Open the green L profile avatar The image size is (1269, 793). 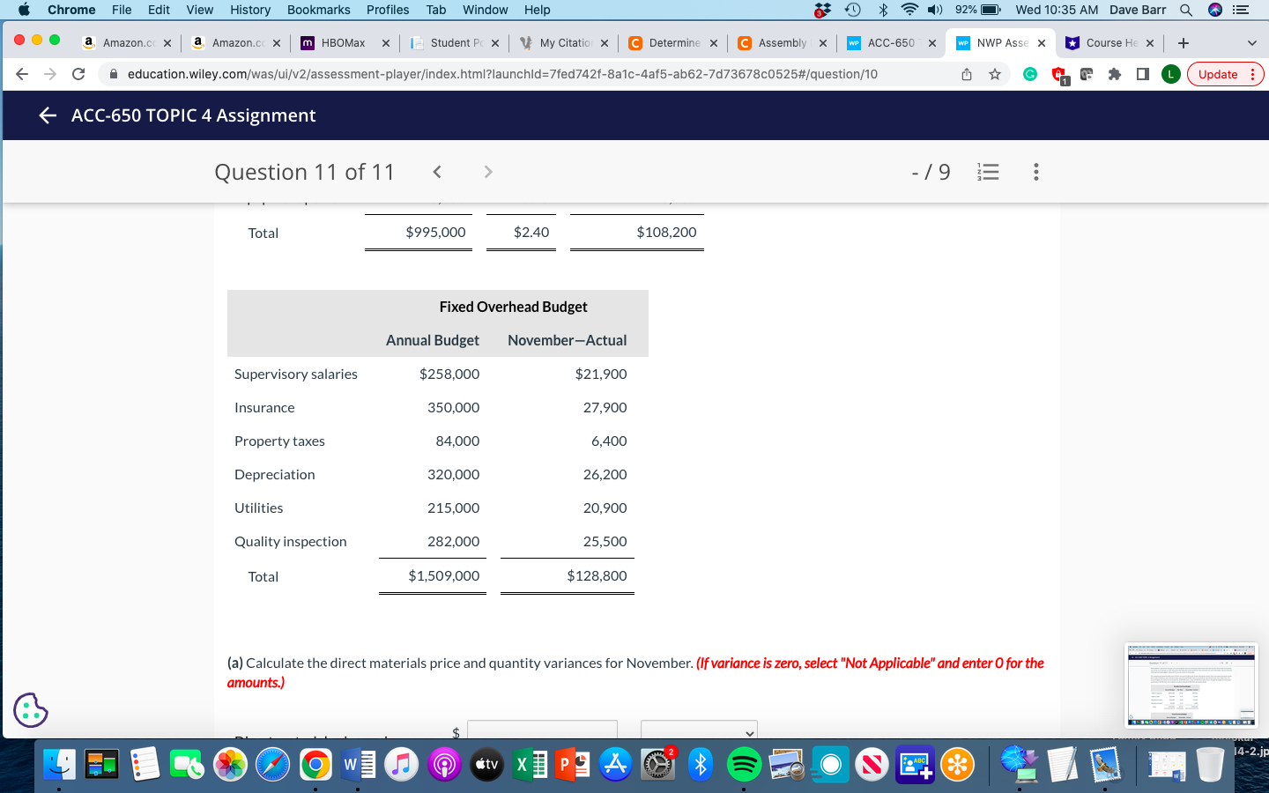(x=1170, y=74)
